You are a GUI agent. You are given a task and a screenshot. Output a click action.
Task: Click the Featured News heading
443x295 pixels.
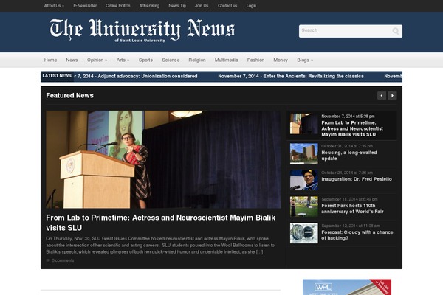coord(69,95)
